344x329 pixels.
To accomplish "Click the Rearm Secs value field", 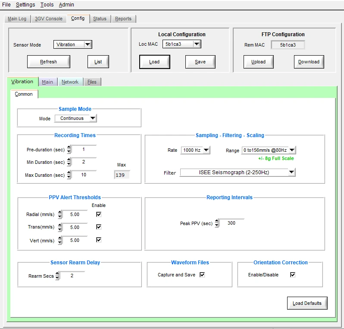I will [x=72, y=276].
